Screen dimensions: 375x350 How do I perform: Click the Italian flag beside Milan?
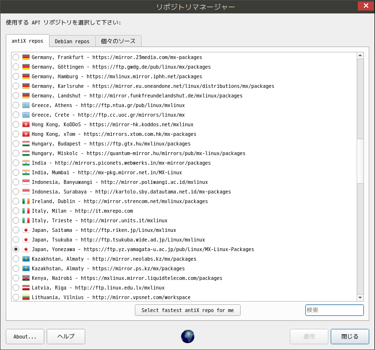click(x=26, y=211)
